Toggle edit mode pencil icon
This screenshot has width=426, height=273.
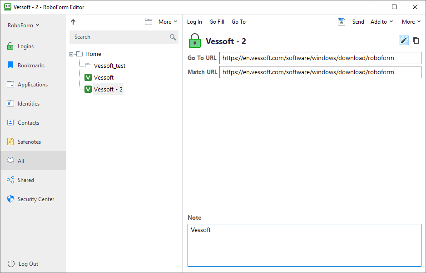tap(404, 40)
